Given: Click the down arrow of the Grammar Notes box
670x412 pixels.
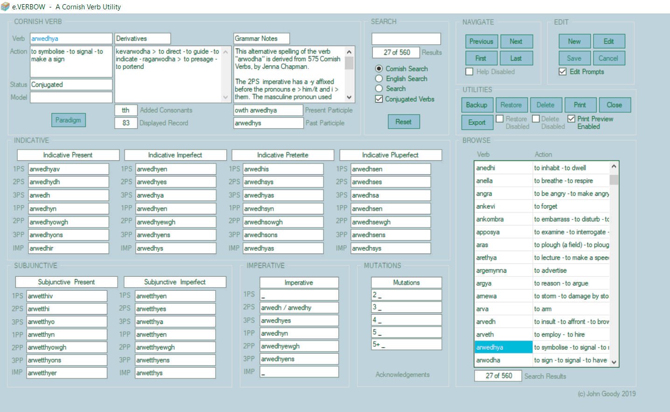Looking at the screenshot, I should [x=349, y=97].
